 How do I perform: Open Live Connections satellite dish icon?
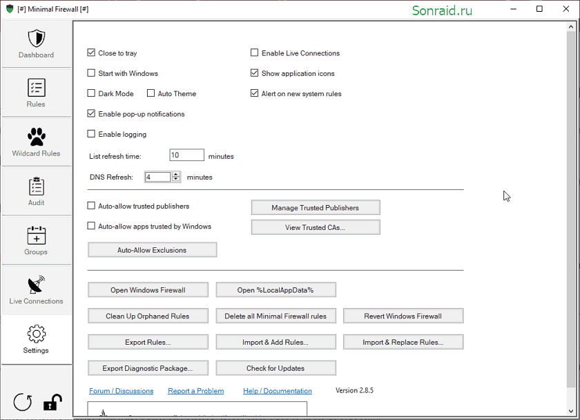coord(36,285)
